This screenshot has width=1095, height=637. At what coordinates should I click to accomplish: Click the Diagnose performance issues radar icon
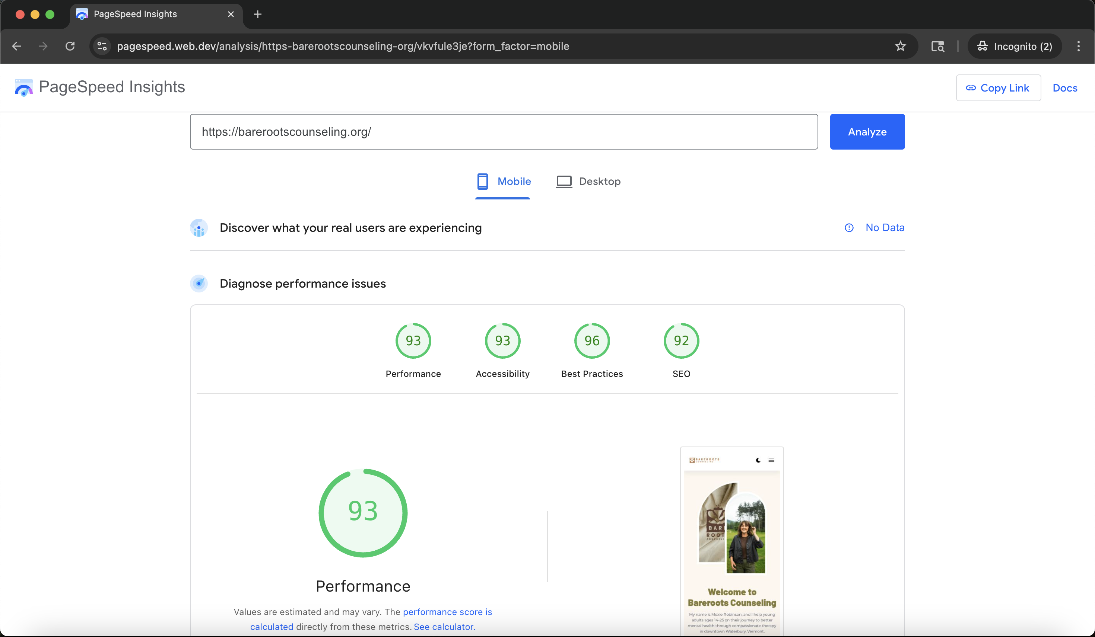199,284
